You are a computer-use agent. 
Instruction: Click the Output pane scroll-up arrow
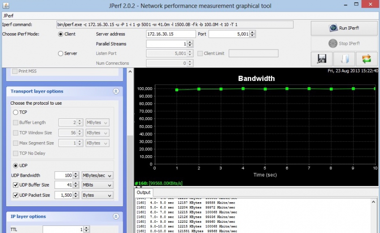pos(373,202)
